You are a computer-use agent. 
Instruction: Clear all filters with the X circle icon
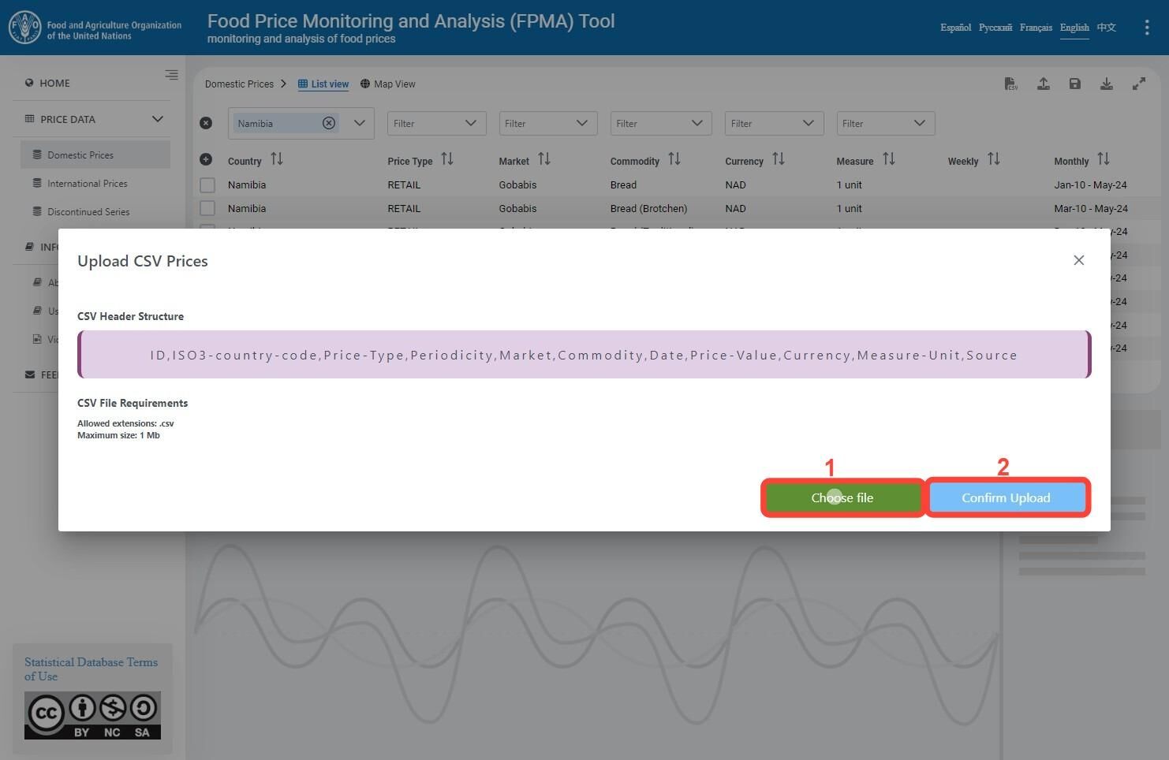pyautogui.click(x=206, y=123)
